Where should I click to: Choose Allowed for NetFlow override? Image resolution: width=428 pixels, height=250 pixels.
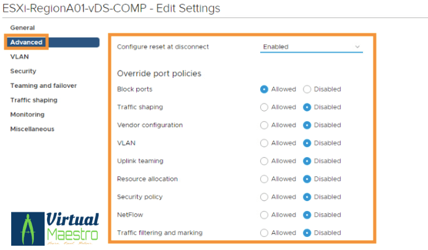pyautogui.click(x=264, y=215)
